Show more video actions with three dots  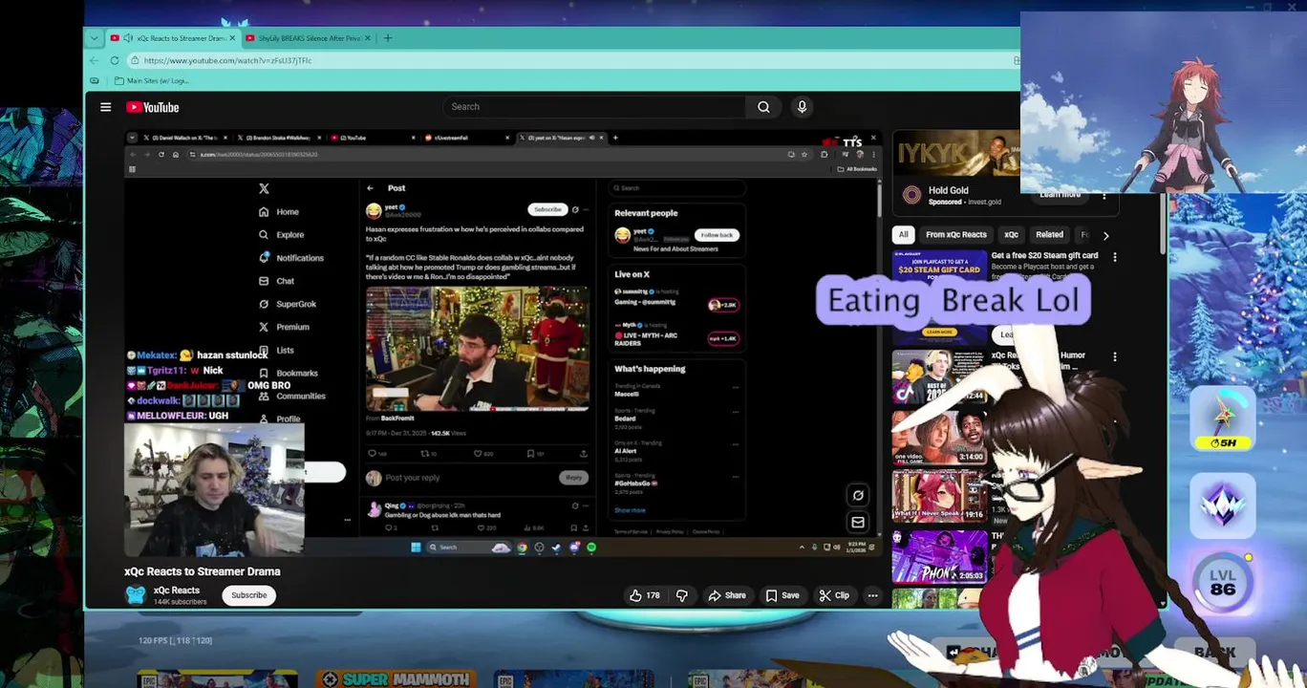tap(872, 595)
